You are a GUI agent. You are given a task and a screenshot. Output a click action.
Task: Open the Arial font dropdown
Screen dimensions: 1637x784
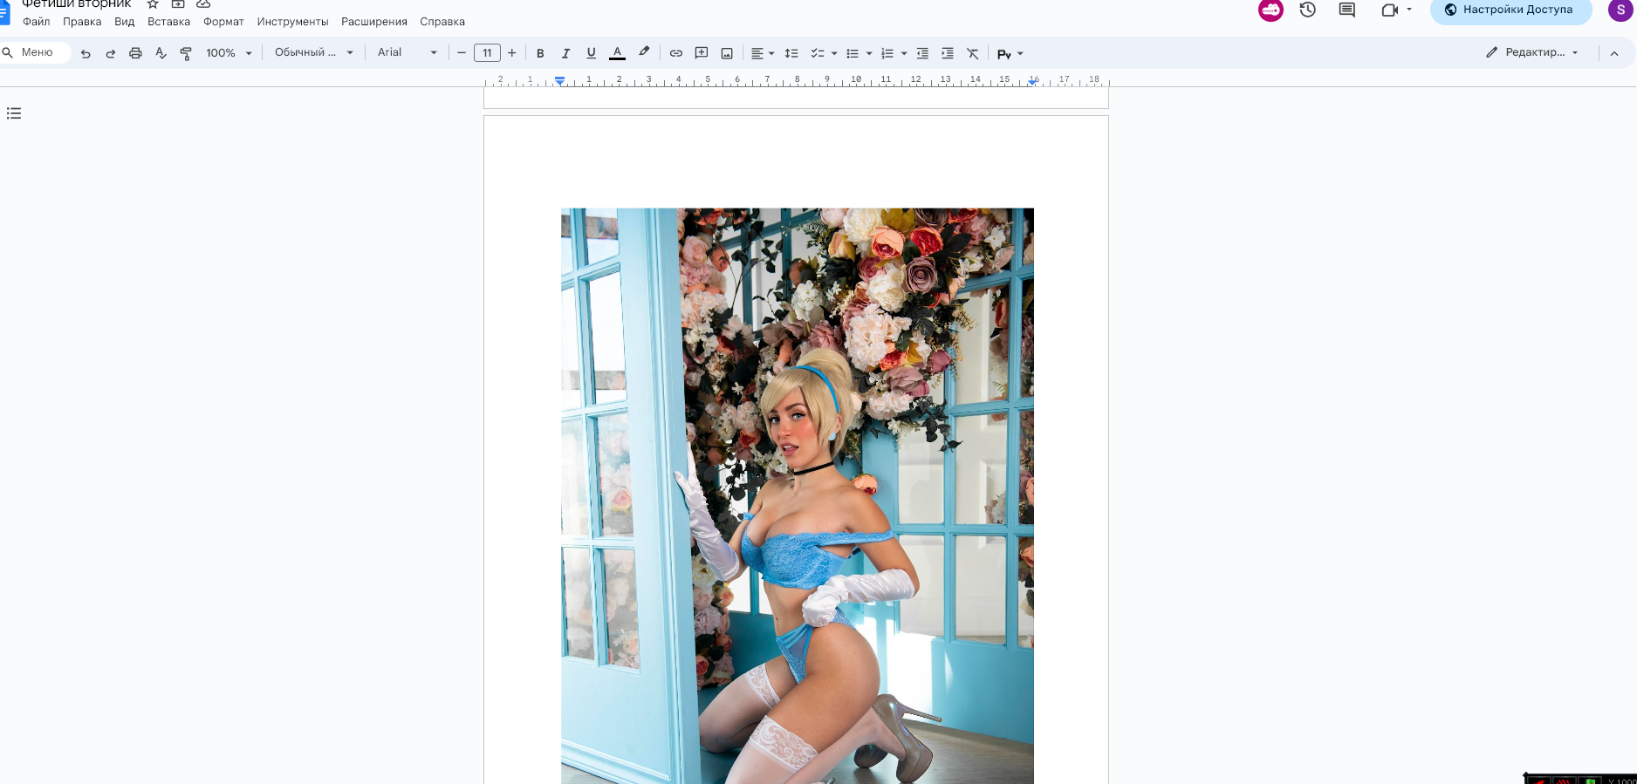click(407, 53)
